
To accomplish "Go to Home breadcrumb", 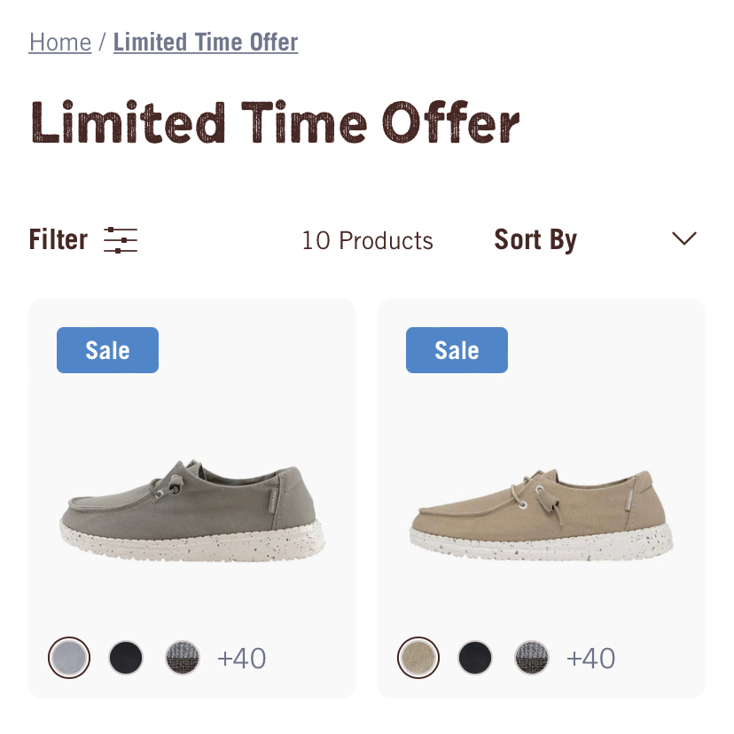I will click(59, 42).
